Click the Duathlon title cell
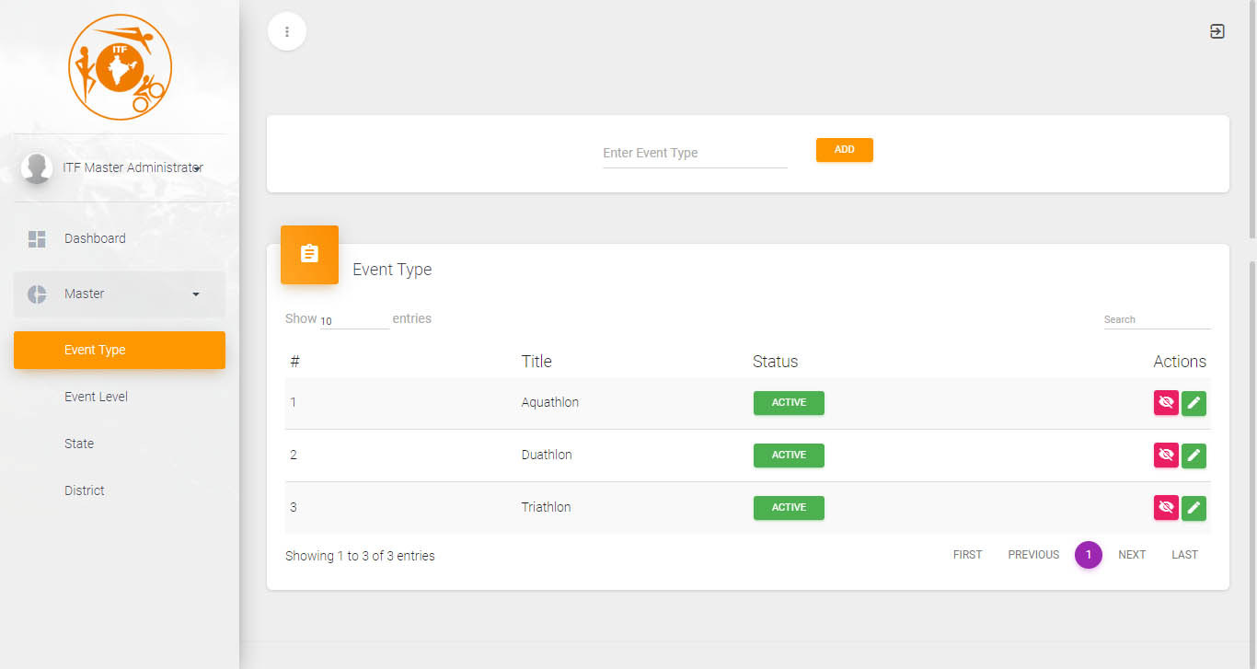Image resolution: width=1257 pixels, height=669 pixels. pos(547,455)
